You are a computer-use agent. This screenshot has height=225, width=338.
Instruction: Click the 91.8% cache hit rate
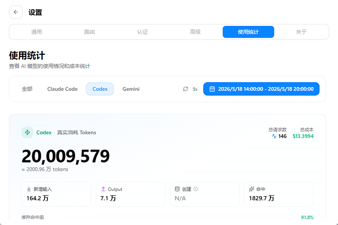[307, 217]
